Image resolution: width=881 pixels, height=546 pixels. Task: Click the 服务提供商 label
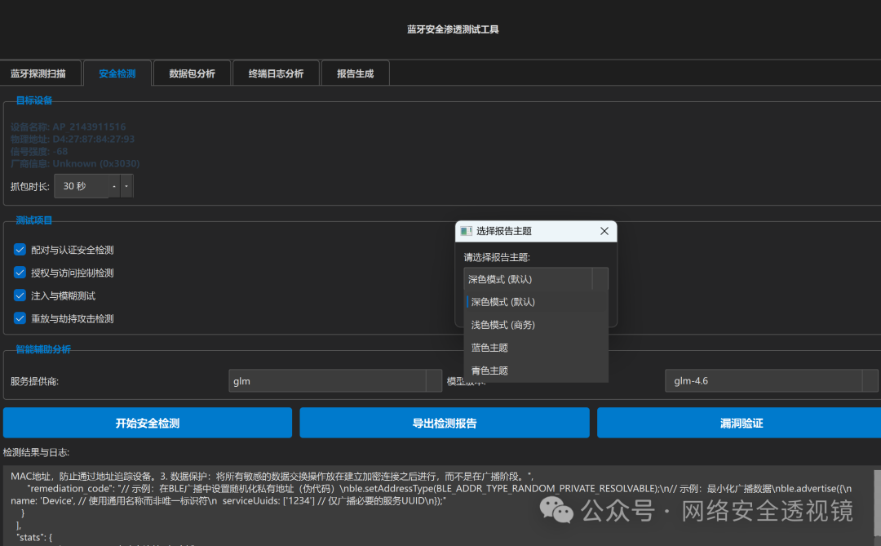point(34,381)
